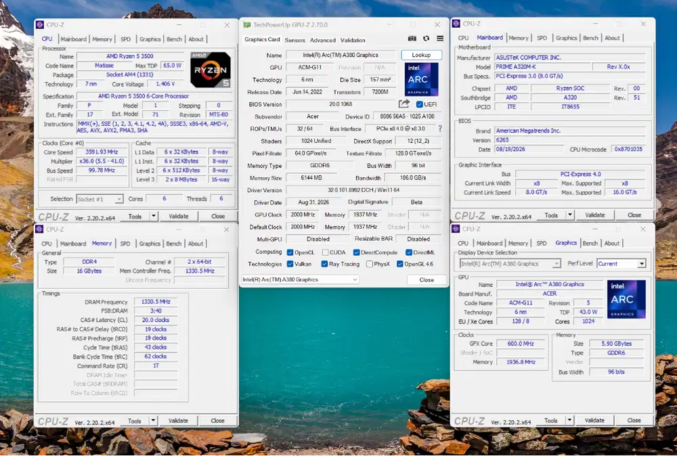The height and width of the screenshot is (456, 677).
Task: Click DRAM Frequency value 1330.5 MHz
Action: tap(156, 302)
